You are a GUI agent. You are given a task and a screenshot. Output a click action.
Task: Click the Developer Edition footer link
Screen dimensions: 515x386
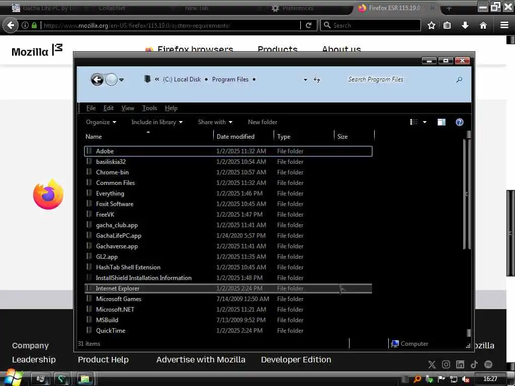click(296, 360)
